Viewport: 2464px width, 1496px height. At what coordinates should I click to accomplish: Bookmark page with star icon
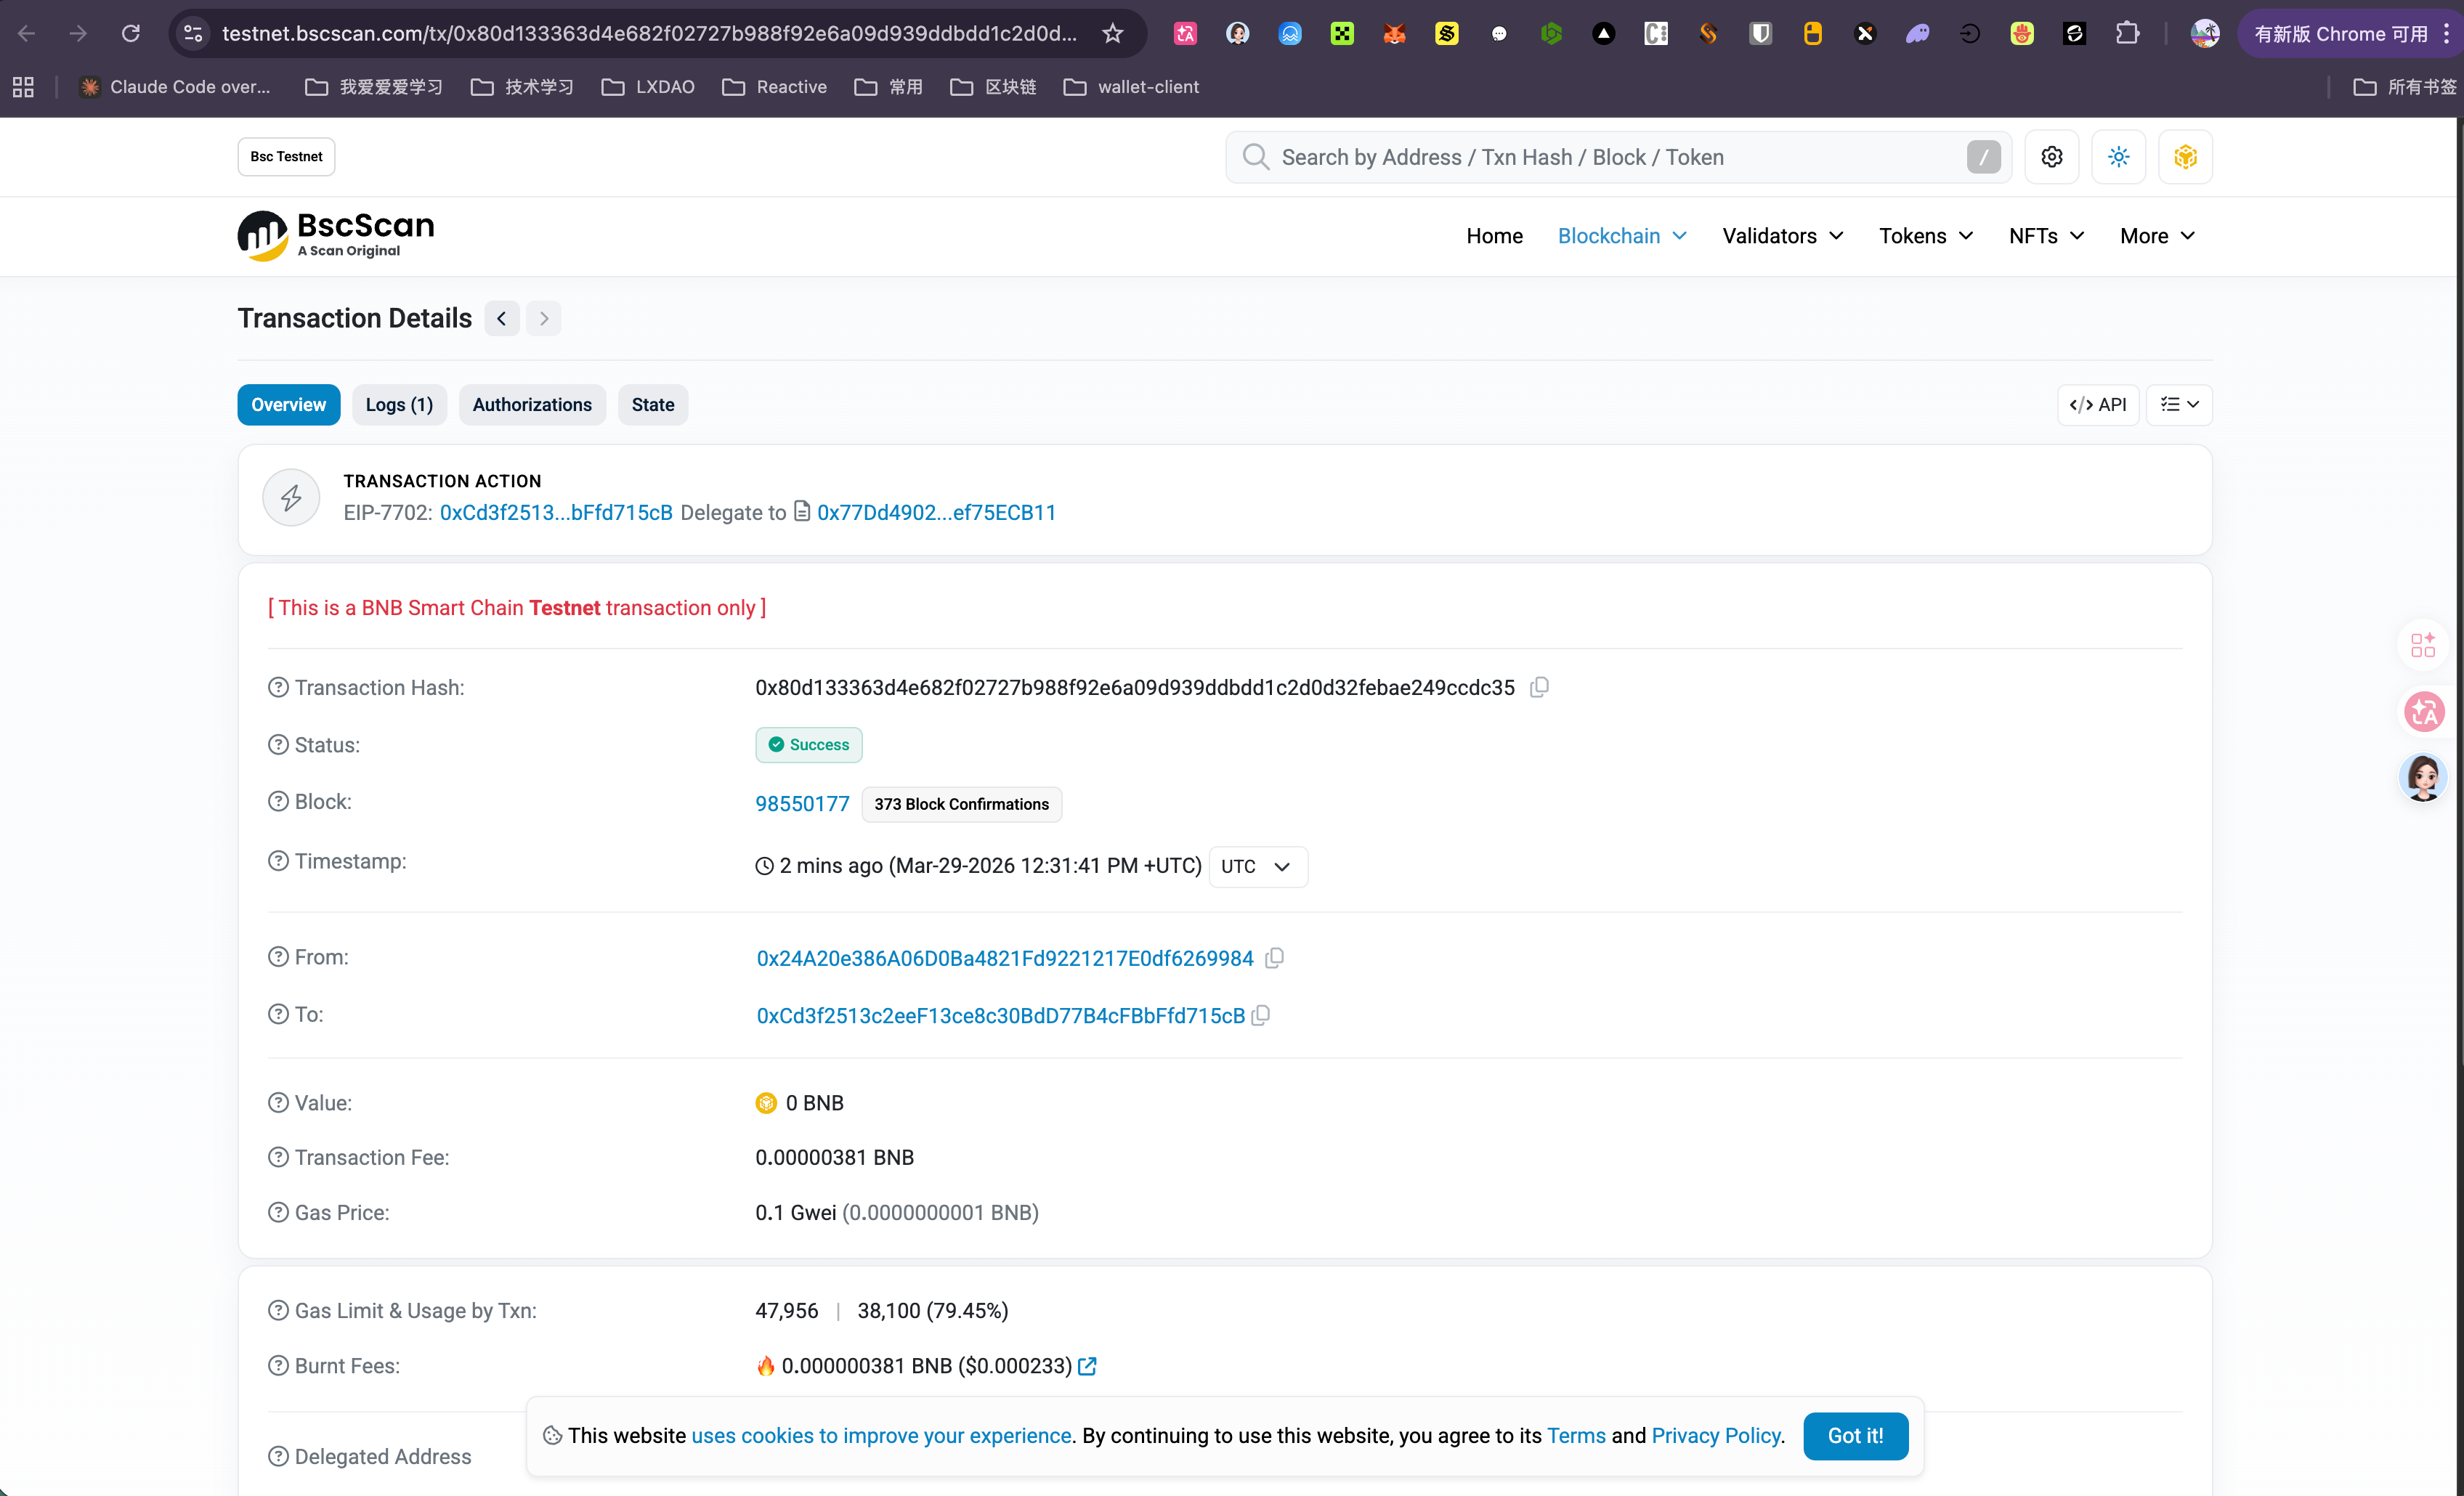pyautogui.click(x=1113, y=33)
